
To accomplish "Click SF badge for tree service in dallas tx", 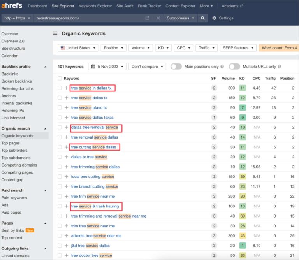I will click(214, 88).
